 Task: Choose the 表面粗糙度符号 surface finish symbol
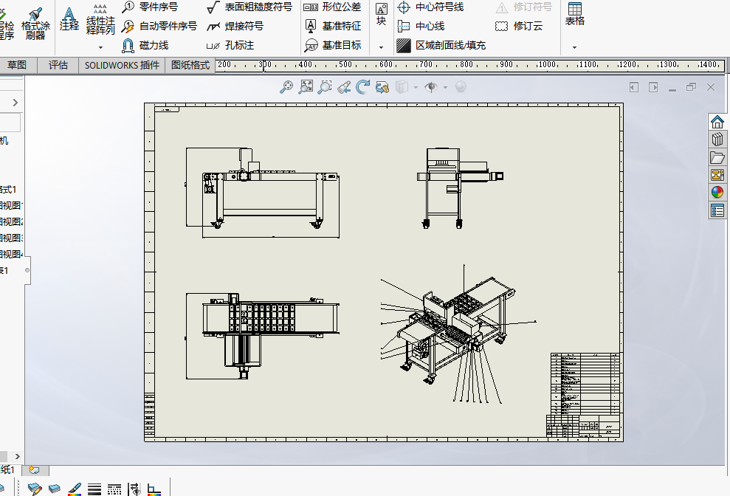249,7
